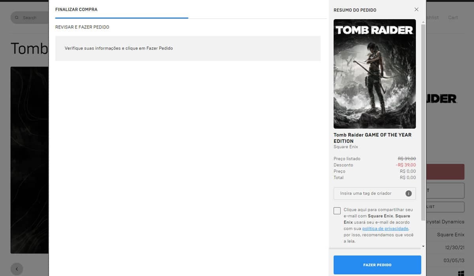Screen dimensions: 474x276
Task: Click the Verifique suas informações message
Action: [119, 48]
